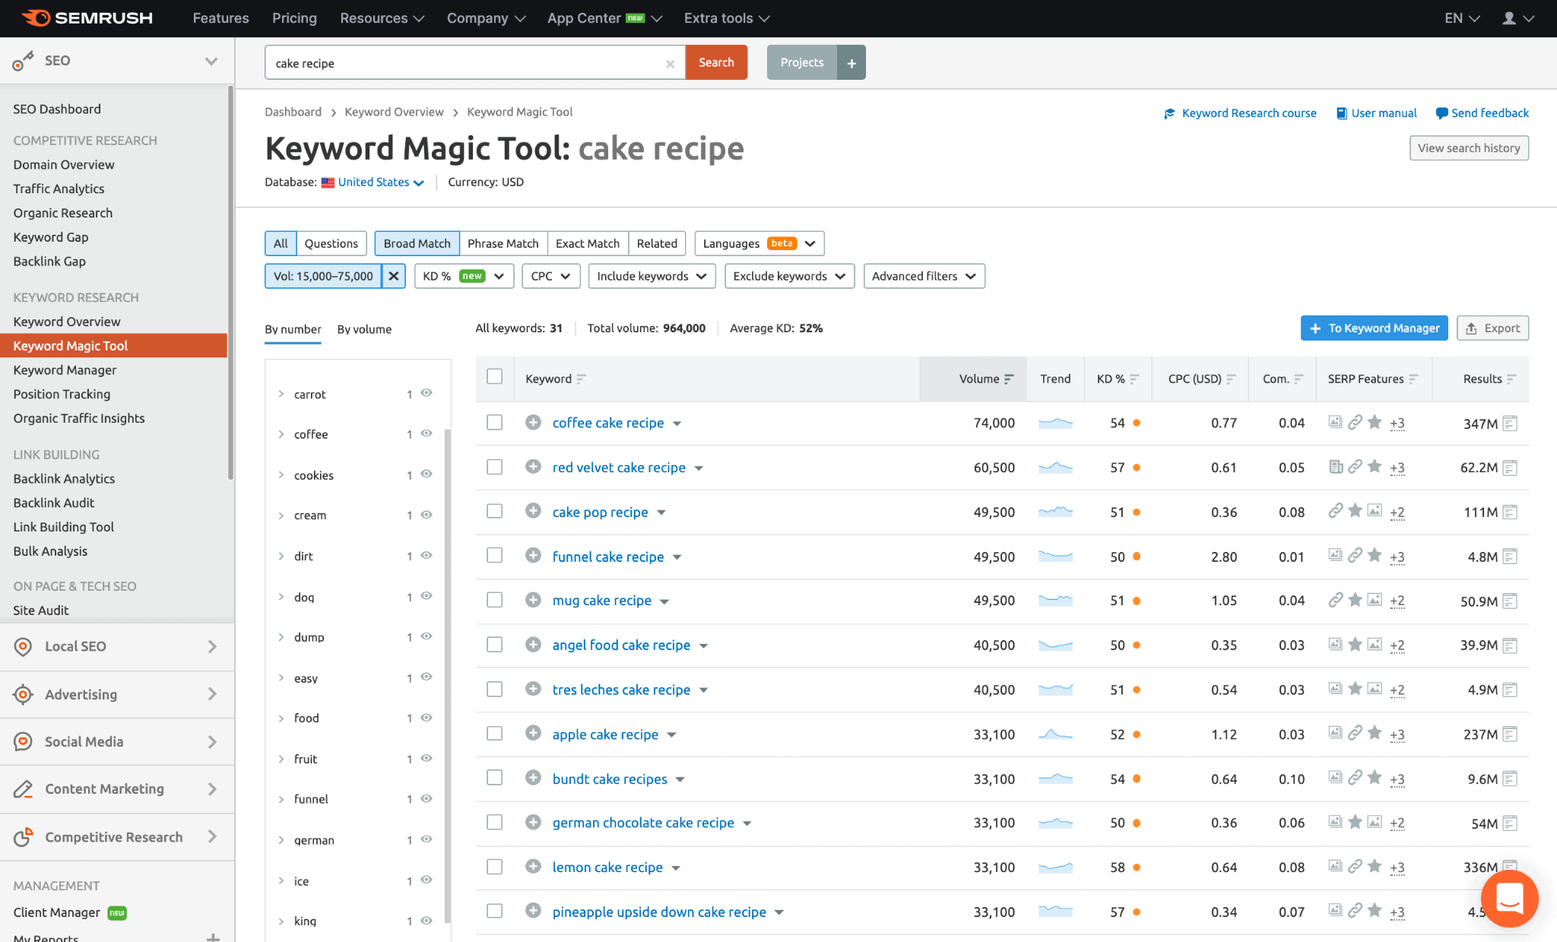Open the Include keywords dropdown
This screenshot has height=942, width=1557.
pos(652,276)
